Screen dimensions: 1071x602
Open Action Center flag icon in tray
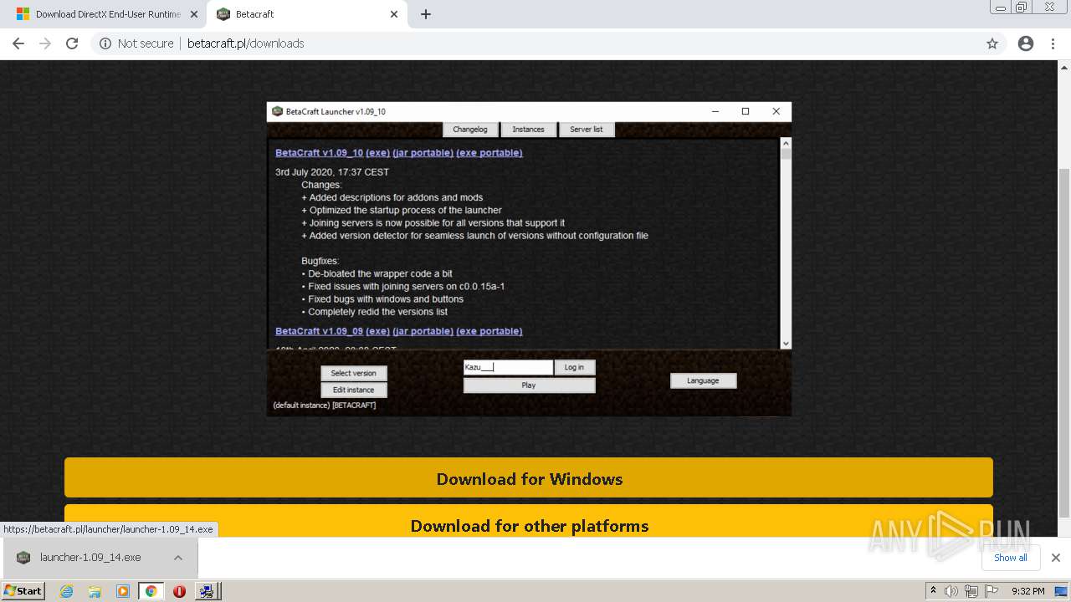click(x=992, y=590)
